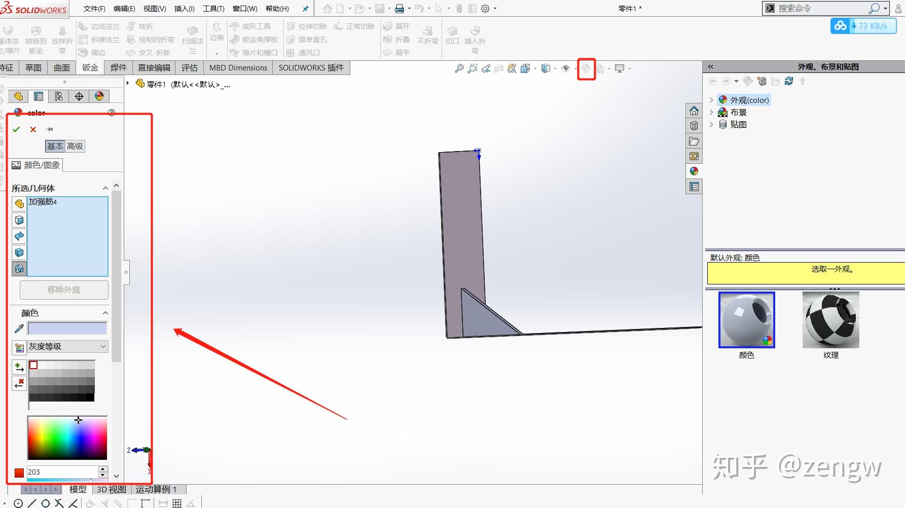Select the white swatch in grayscale palette
The image size is (905, 508).
pos(33,365)
